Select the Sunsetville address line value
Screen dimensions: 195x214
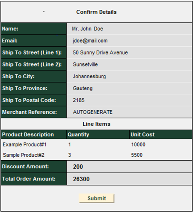85,65
